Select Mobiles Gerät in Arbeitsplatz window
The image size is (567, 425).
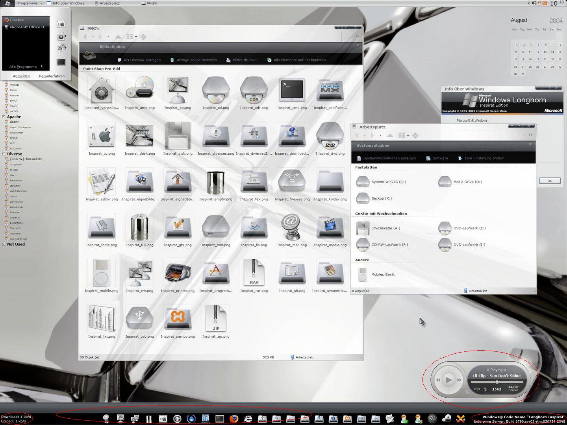(x=375, y=274)
